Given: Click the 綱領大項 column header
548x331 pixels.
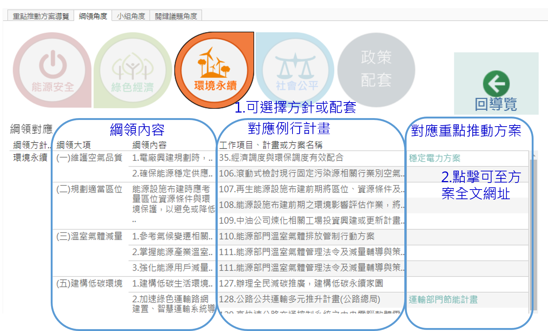Looking at the screenshot, I should (73, 145).
